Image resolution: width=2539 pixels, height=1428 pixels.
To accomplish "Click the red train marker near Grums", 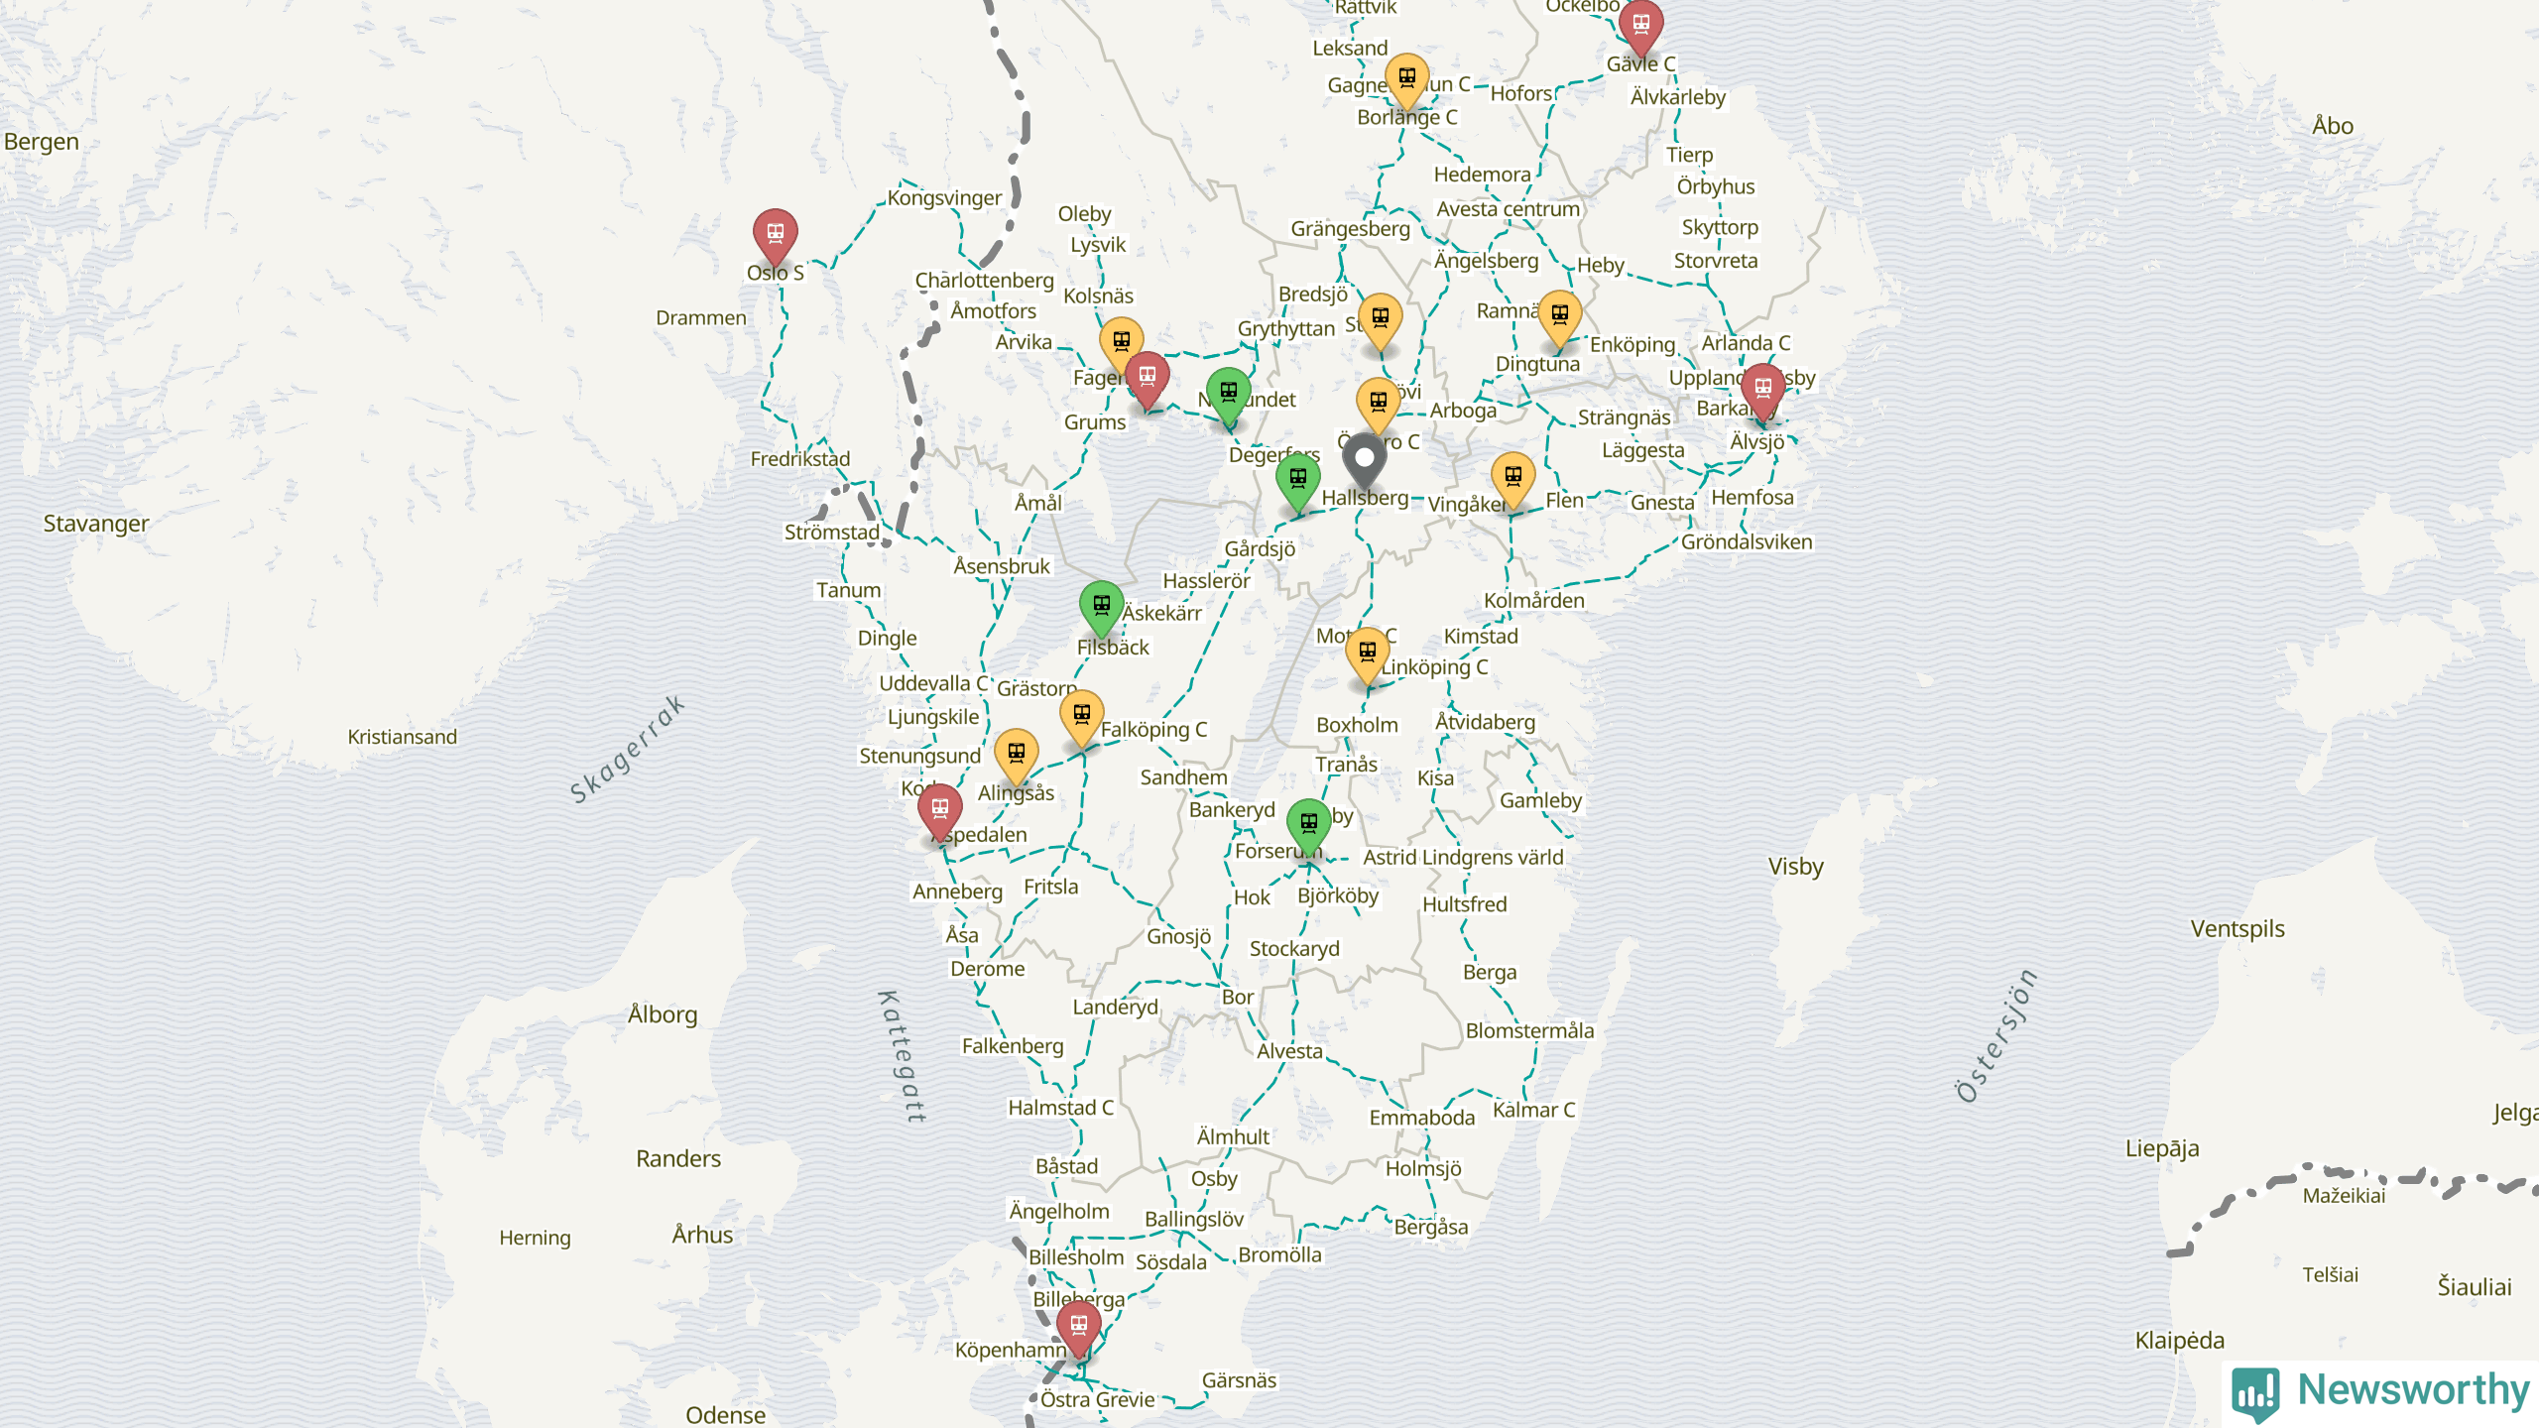I will click(1147, 377).
